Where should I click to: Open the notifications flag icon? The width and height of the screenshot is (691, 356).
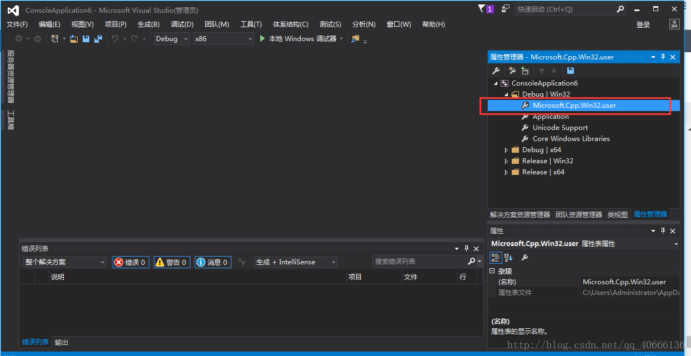click(481, 9)
